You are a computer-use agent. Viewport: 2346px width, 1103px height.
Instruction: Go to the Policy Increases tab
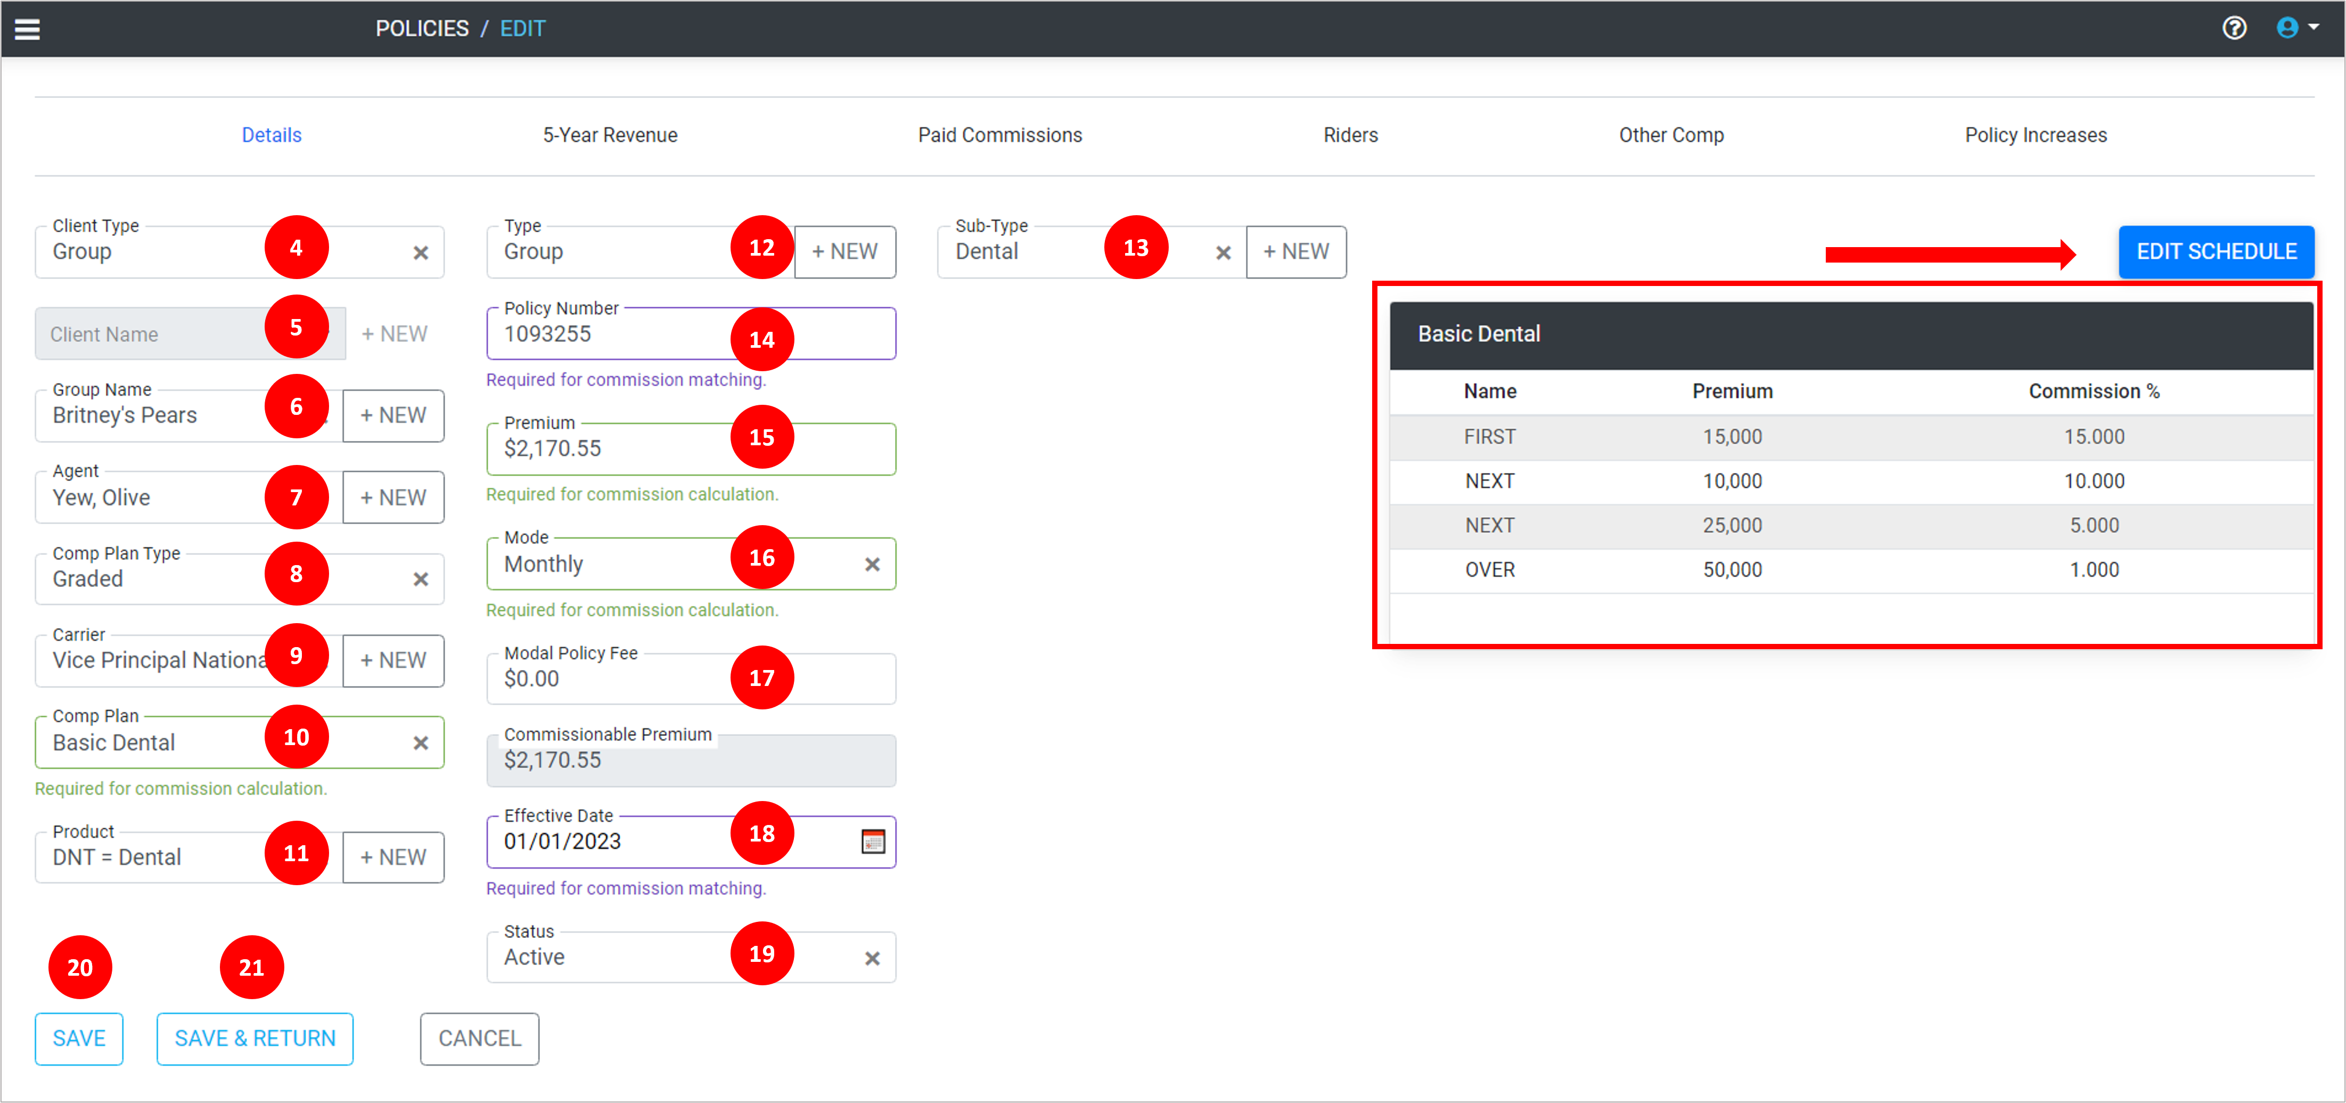[x=2035, y=135]
